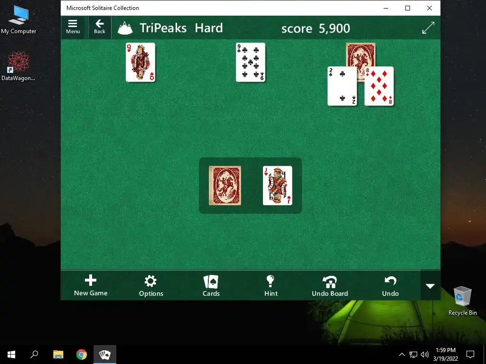This screenshot has width=486, height=364.
Task: Select the 8 of Diamonds card
Action: click(379, 86)
